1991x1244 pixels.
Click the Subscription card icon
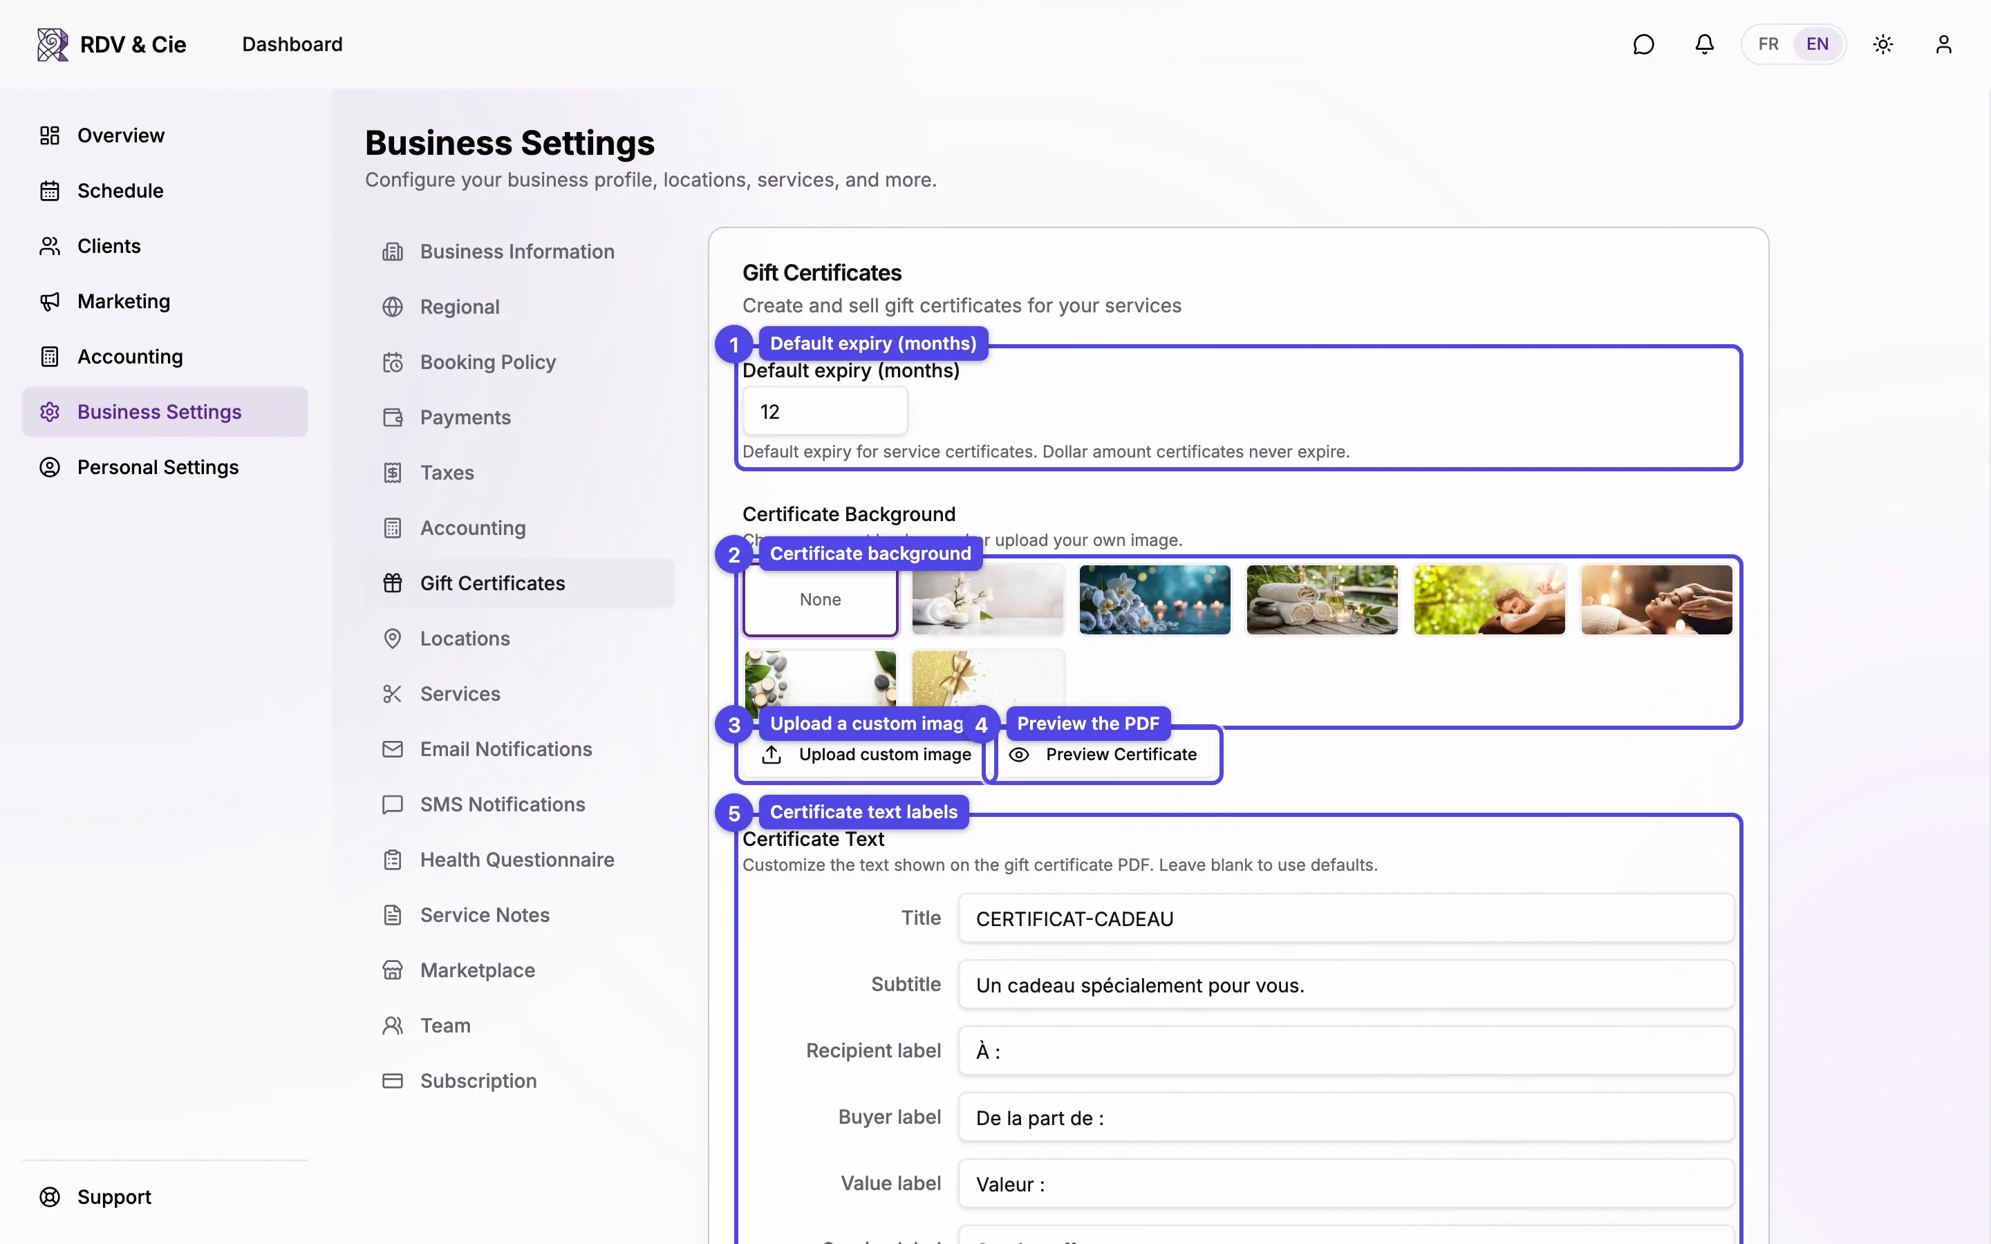pos(393,1081)
